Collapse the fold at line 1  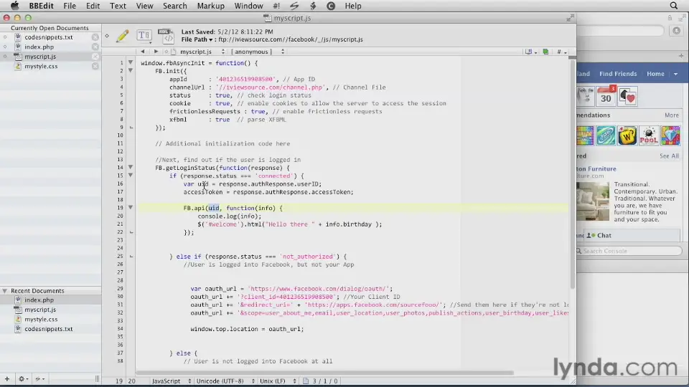tap(131, 63)
